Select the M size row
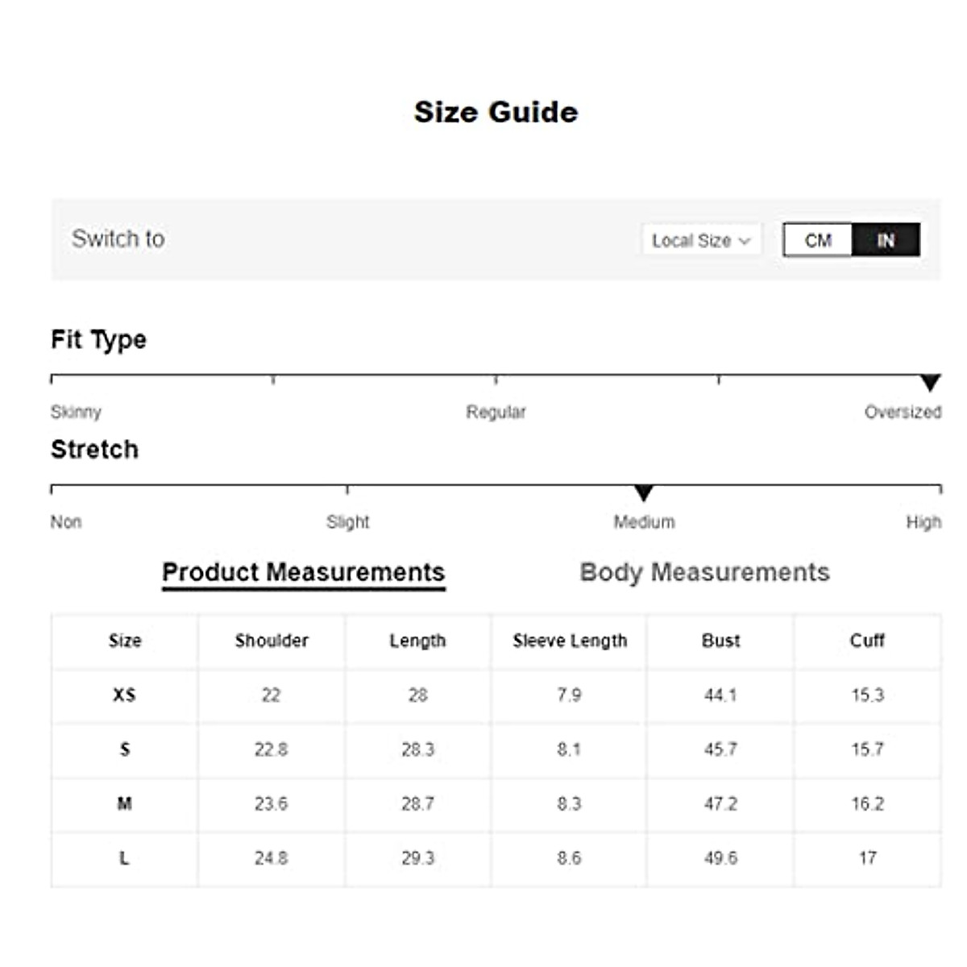Screen dimensions: 967x967 coord(124,803)
